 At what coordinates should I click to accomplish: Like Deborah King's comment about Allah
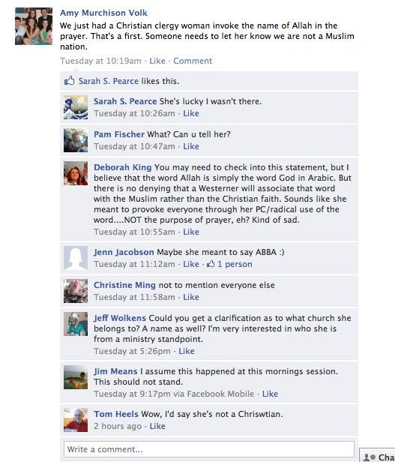[191, 232]
